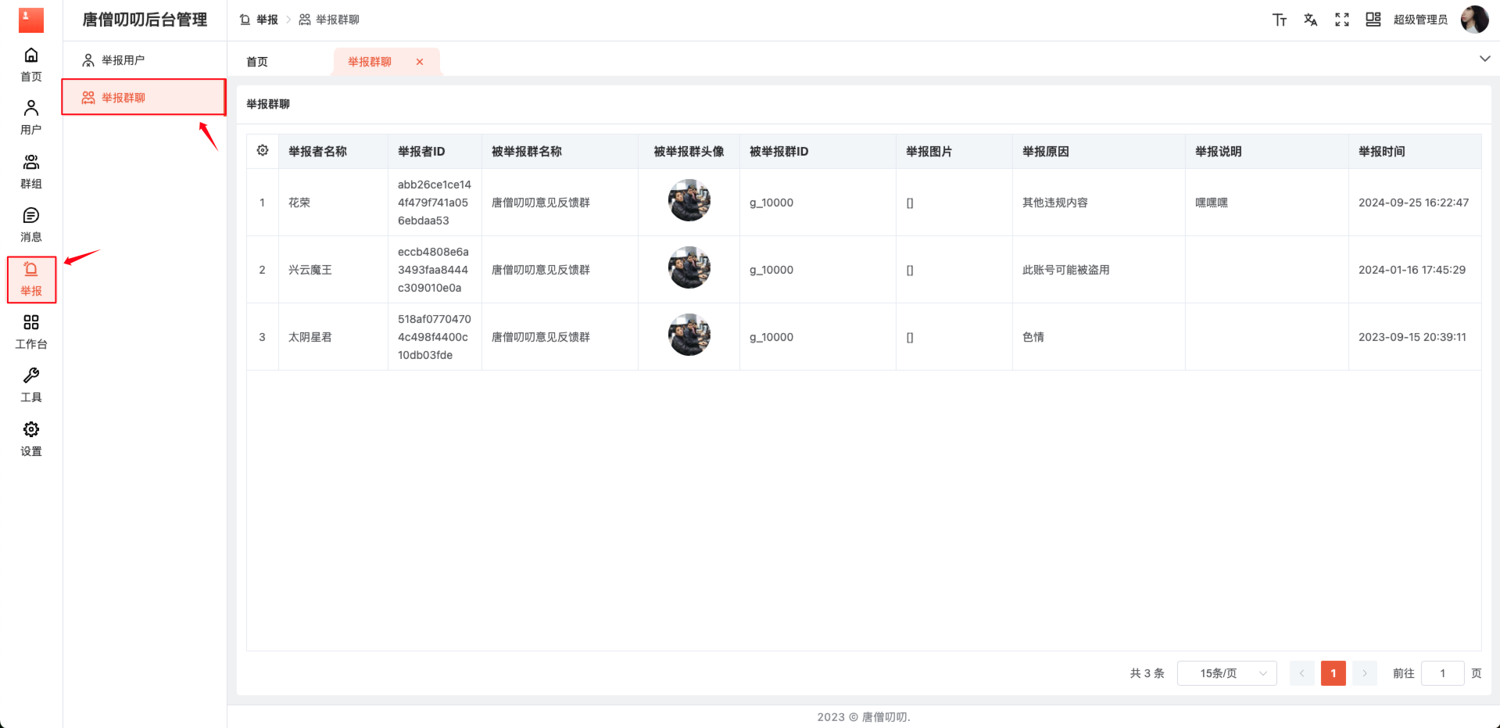Select the 消息 icon in the sidebar
Viewport: 1500px width, 728px height.
tap(31, 221)
